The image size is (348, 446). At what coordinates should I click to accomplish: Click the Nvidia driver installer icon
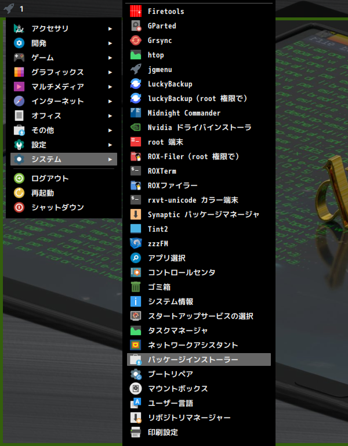coord(136,127)
